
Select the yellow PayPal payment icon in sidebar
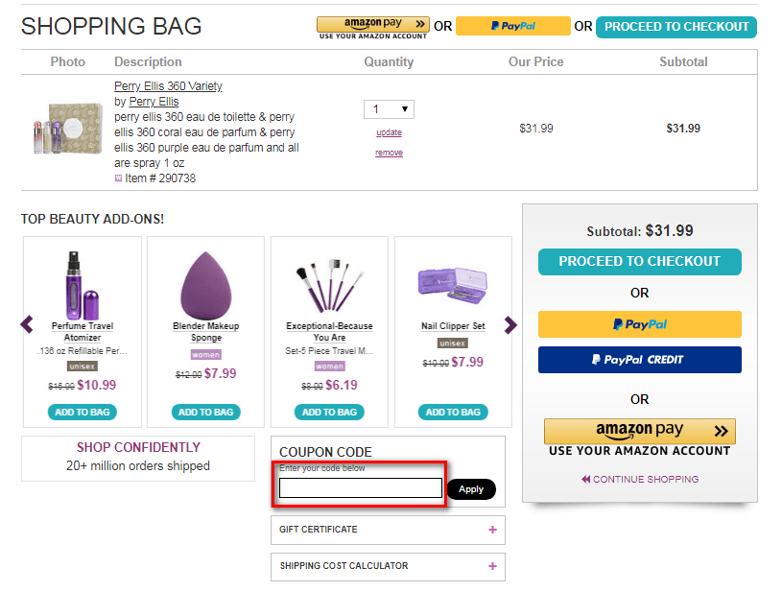coord(639,324)
